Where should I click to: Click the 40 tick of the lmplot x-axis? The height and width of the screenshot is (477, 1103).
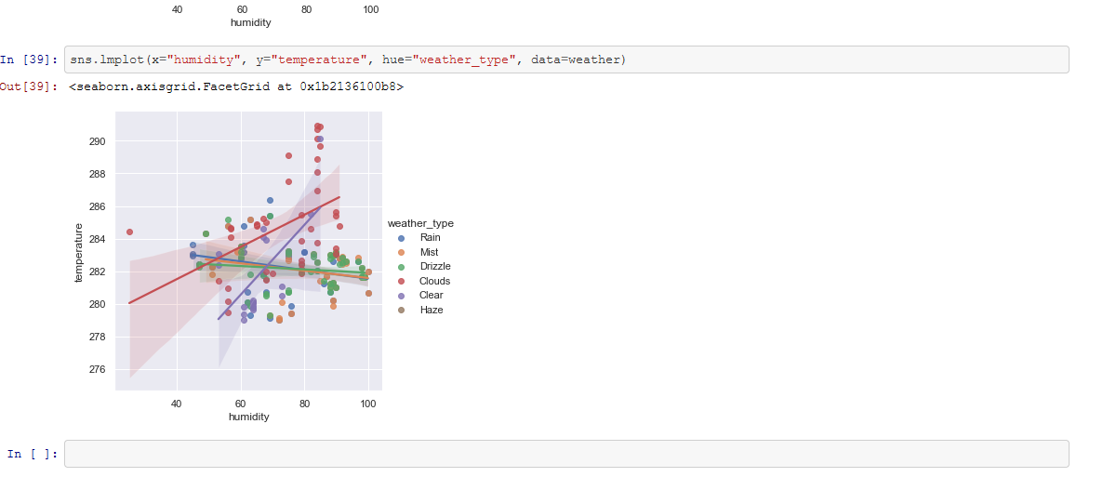pos(177,404)
